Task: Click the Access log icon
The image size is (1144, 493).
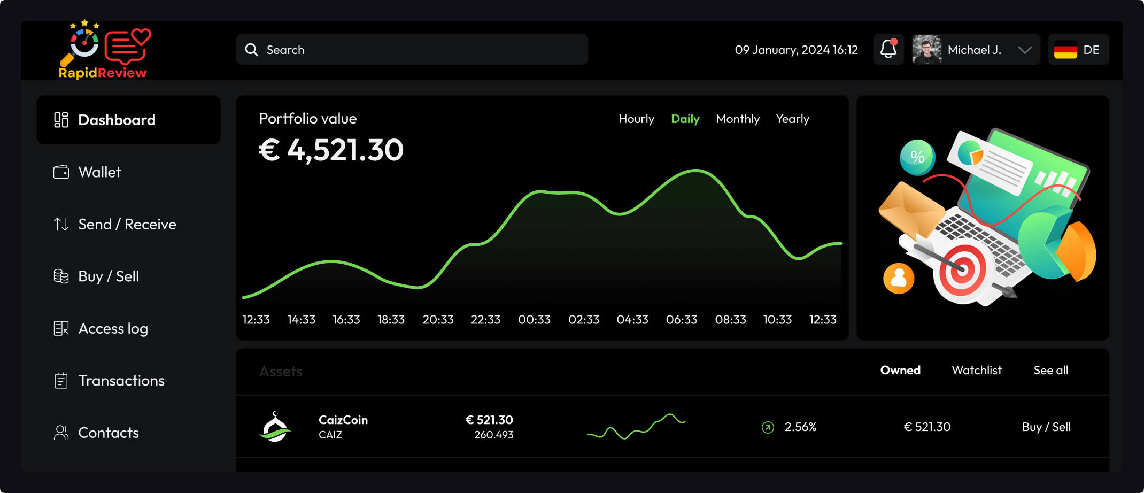Action: [61, 328]
